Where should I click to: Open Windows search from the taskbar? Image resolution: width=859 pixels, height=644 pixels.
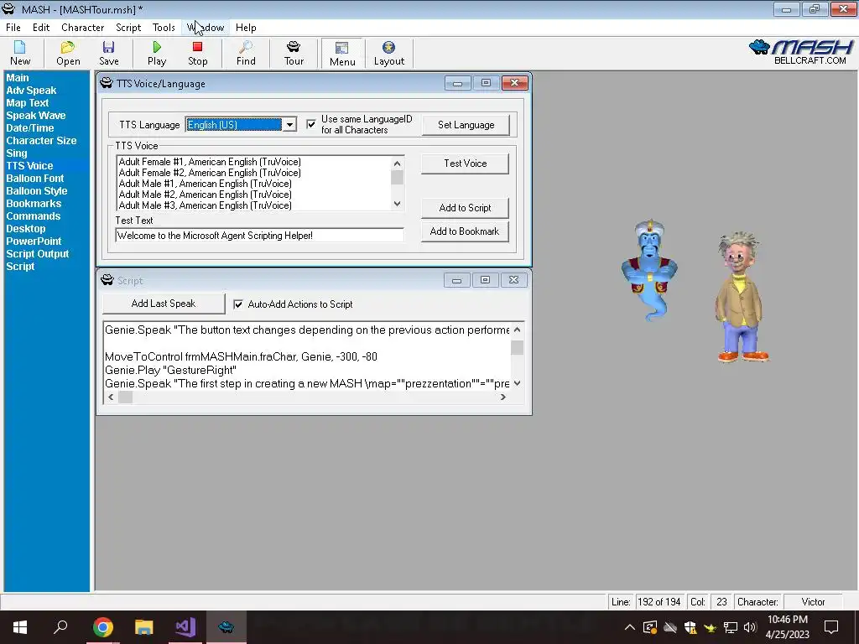60,627
